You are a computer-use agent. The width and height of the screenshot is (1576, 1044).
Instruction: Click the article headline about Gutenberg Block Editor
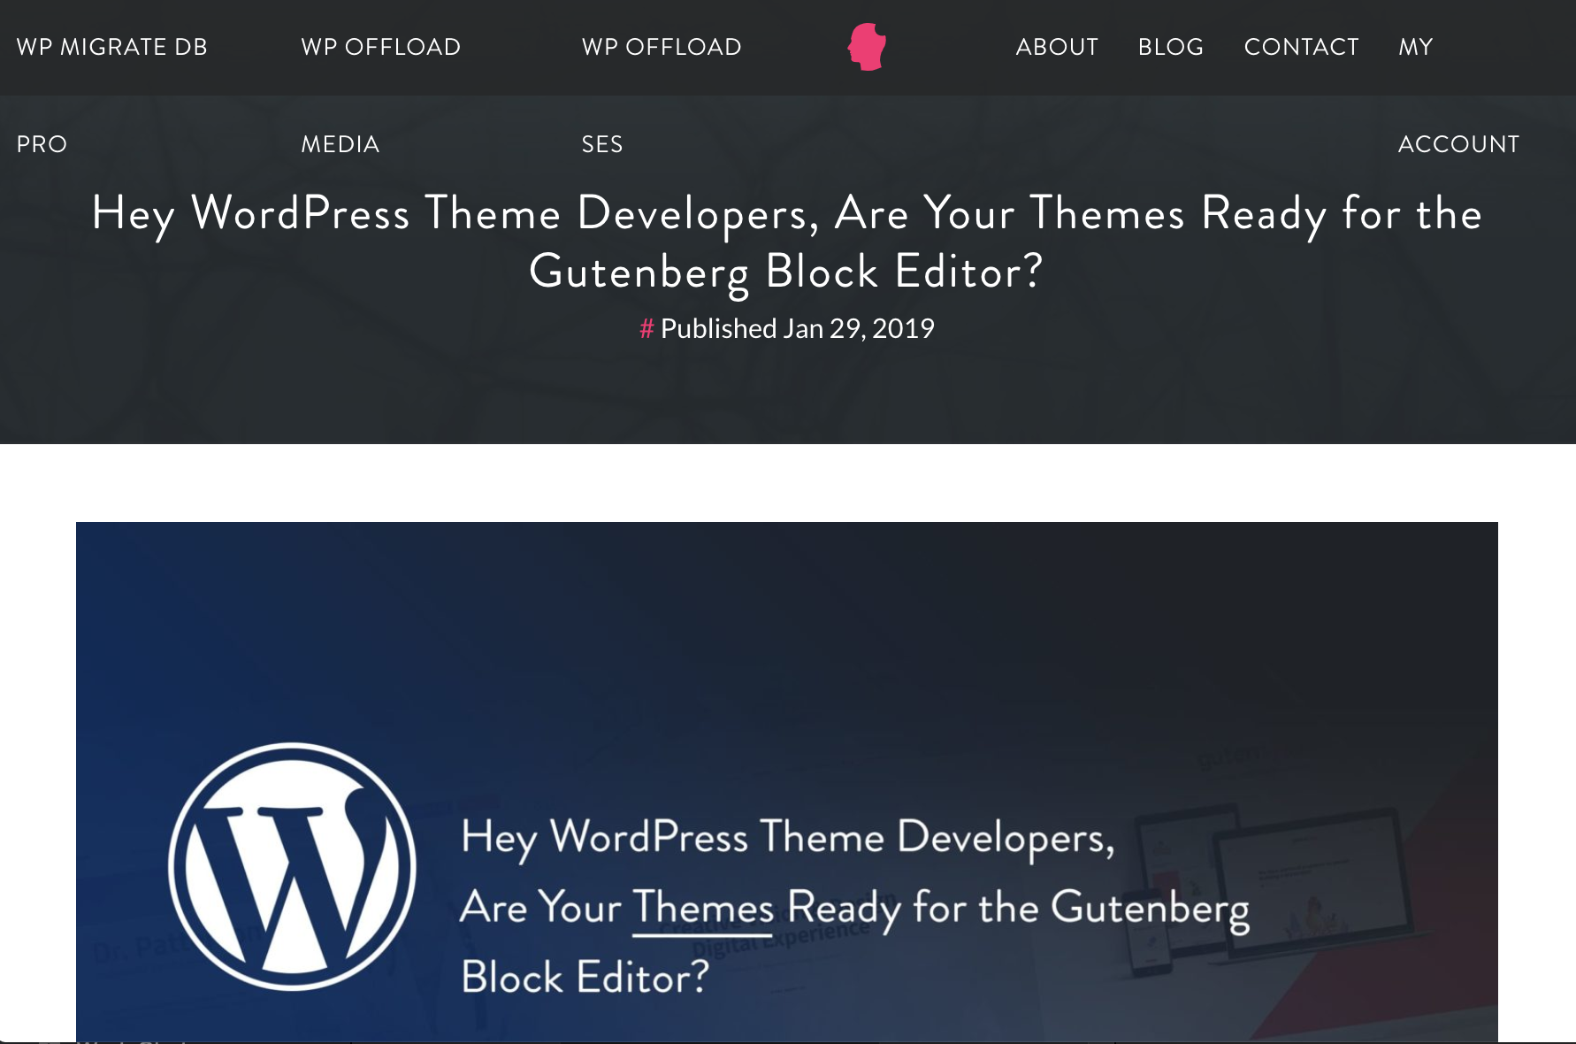(787, 242)
